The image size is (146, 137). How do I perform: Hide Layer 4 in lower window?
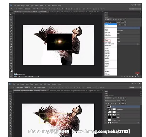[x=106, y=107]
